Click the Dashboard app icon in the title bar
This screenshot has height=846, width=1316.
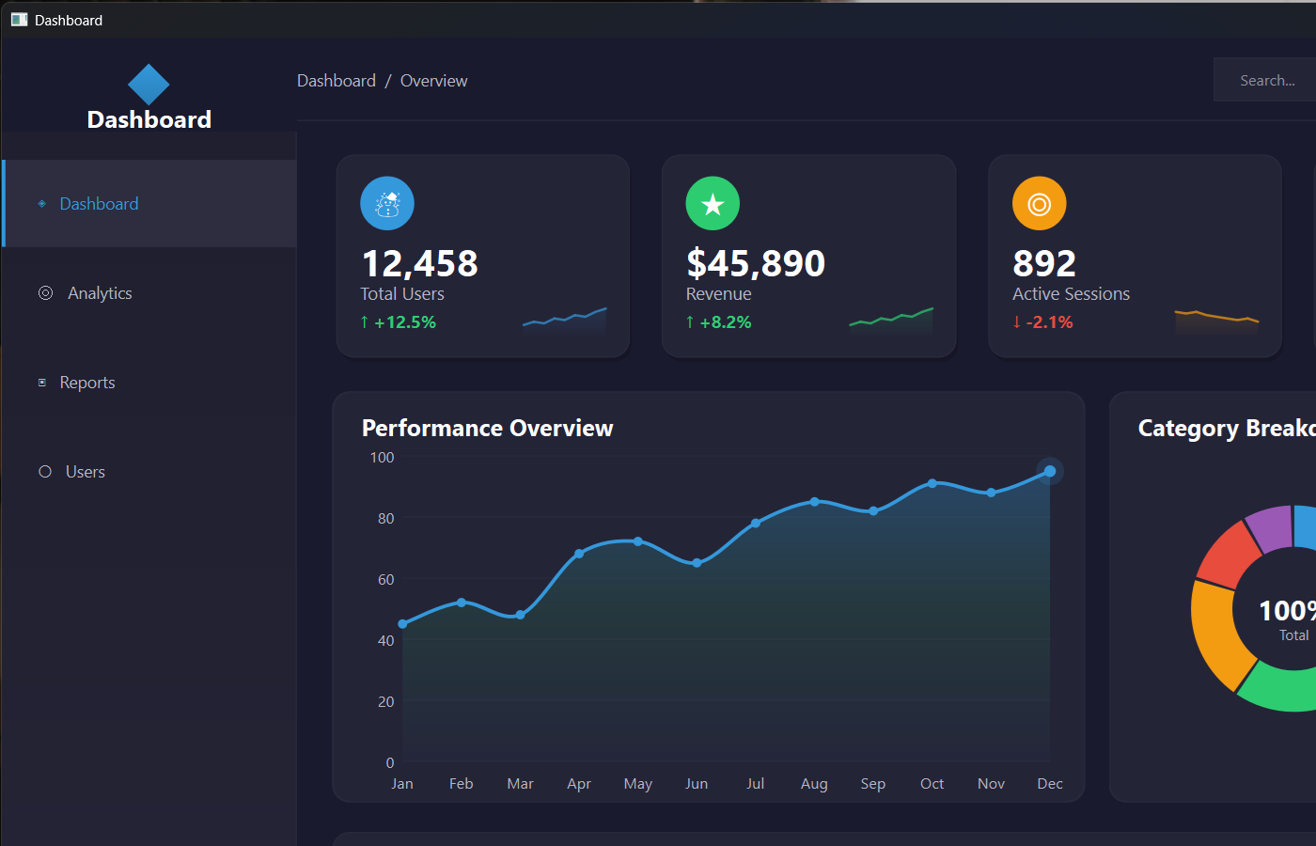tap(19, 19)
